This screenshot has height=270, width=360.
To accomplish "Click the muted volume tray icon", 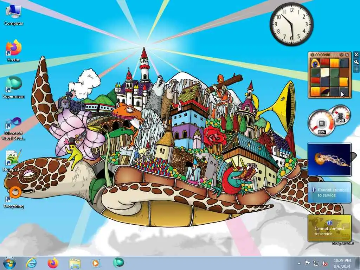I will 324,264.
